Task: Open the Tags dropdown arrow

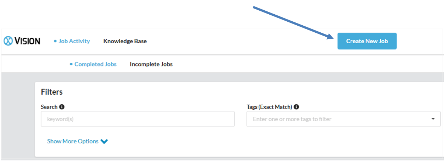Action: (433, 119)
